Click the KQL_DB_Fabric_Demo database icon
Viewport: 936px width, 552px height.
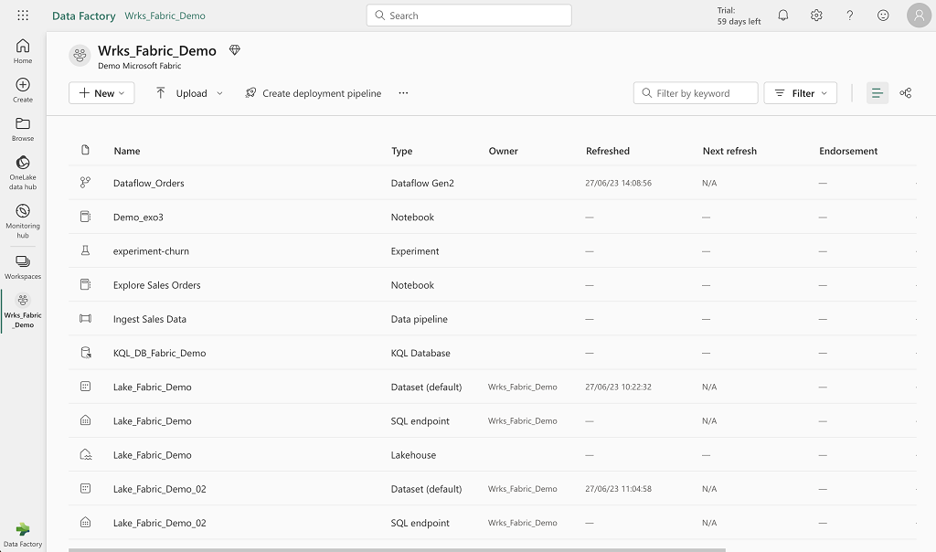[85, 353]
